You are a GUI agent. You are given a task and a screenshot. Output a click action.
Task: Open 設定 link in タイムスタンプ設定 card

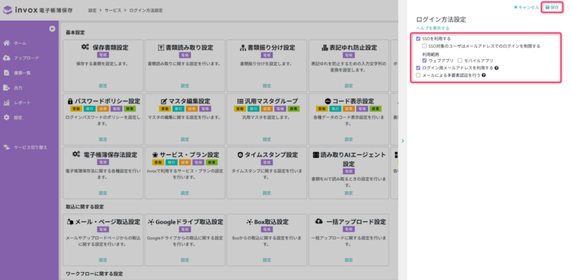267,193
